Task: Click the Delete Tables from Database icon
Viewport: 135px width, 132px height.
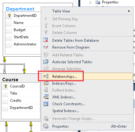Action: pyautogui.click(x=46, y=40)
